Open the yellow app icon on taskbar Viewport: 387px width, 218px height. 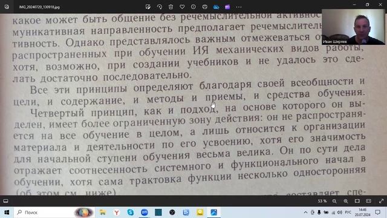pyautogui.click(x=200, y=213)
